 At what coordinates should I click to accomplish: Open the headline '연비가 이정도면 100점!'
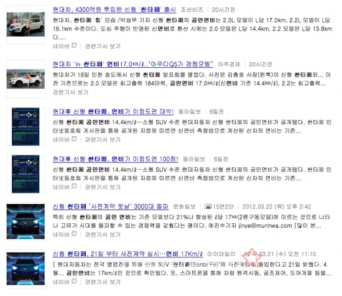[116, 159]
